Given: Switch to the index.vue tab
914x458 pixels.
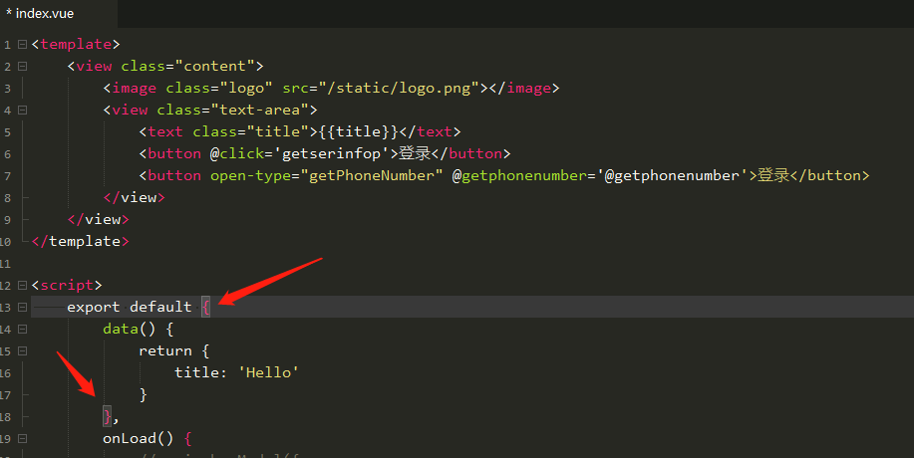Looking at the screenshot, I should coord(40,13).
